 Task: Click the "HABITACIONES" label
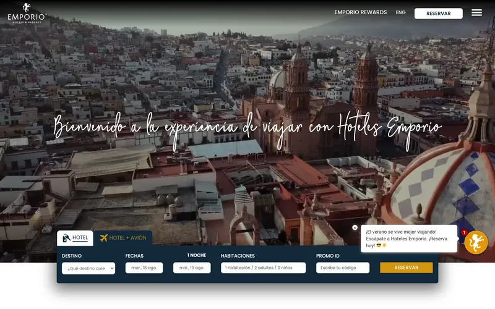[238, 256]
